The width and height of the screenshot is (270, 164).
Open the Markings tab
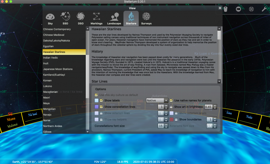coord(97,19)
